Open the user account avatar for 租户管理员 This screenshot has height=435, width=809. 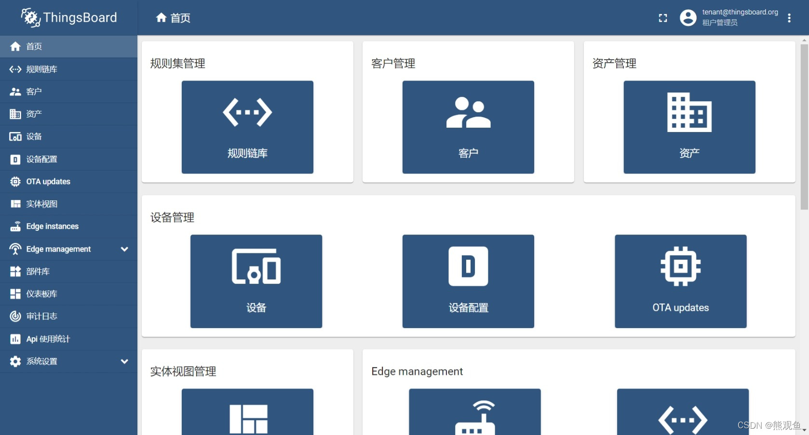click(x=688, y=17)
